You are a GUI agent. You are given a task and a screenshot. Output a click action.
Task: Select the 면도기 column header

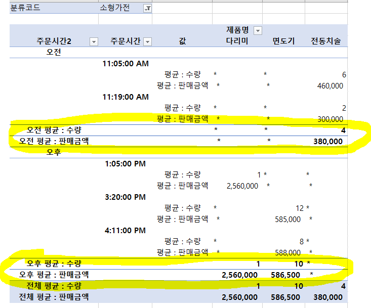click(283, 41)
